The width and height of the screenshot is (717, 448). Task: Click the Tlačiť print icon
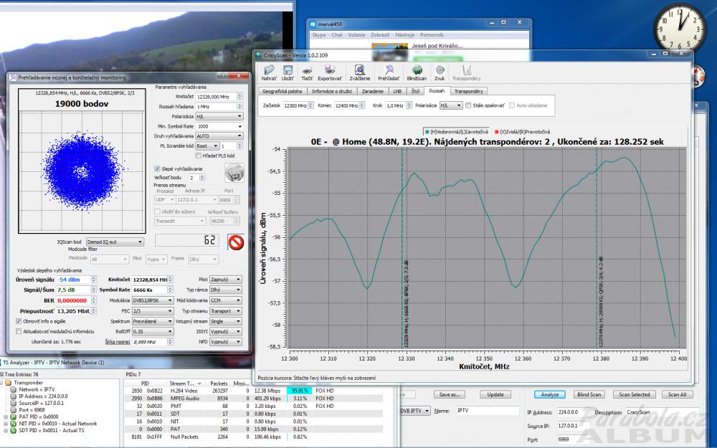click(x=307, y=70)
